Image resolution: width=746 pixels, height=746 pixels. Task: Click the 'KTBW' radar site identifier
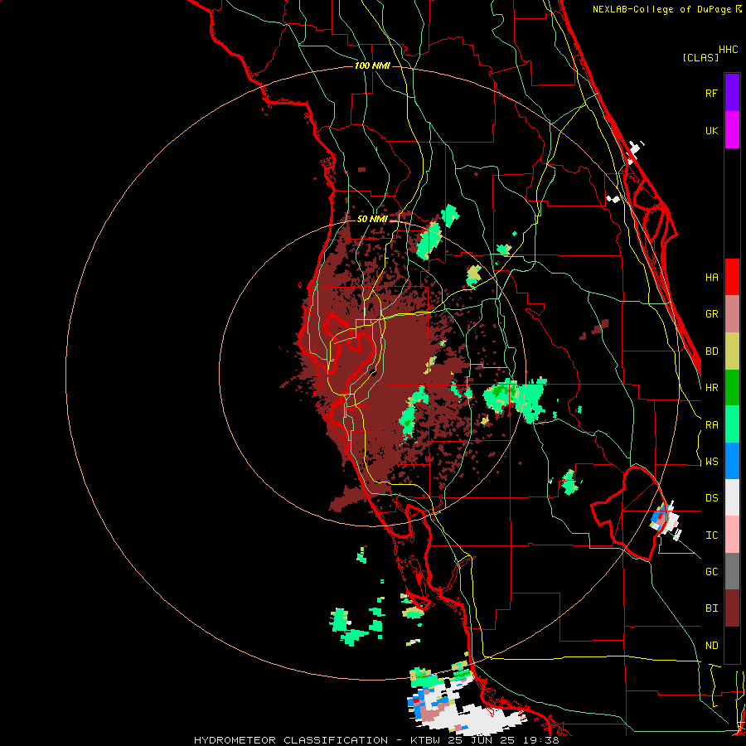tap(426, 740)
